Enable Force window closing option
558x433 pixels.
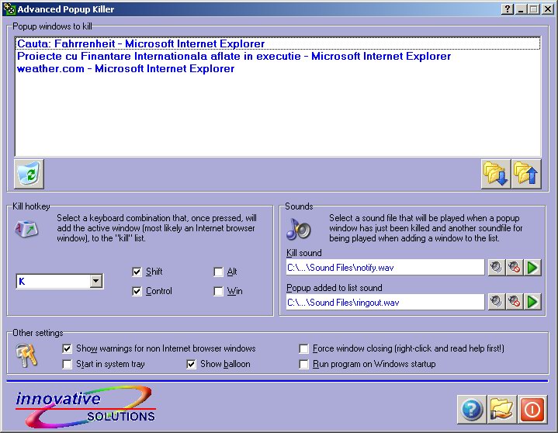pos(303,348)
